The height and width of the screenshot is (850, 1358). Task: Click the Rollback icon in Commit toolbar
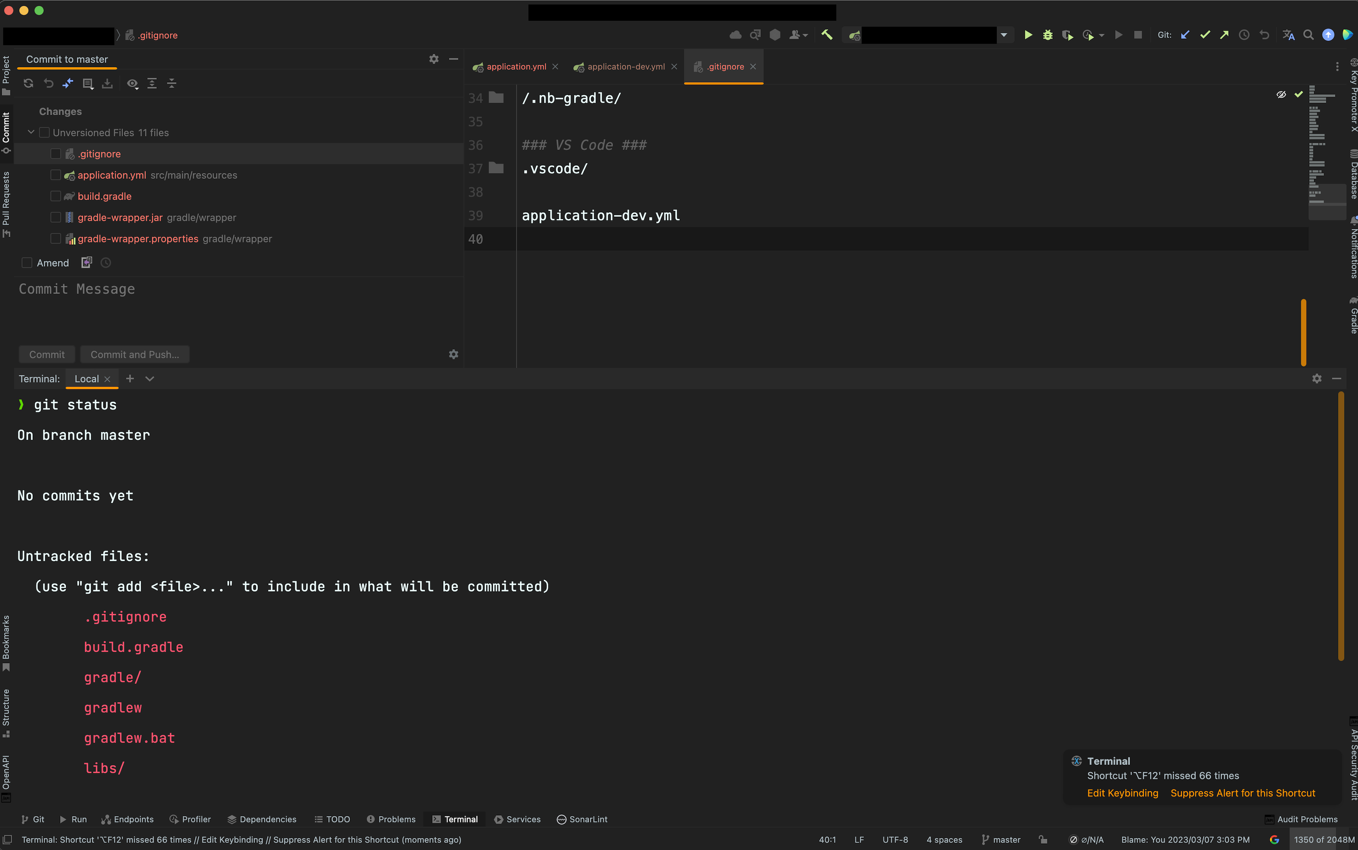click(48, 83)
